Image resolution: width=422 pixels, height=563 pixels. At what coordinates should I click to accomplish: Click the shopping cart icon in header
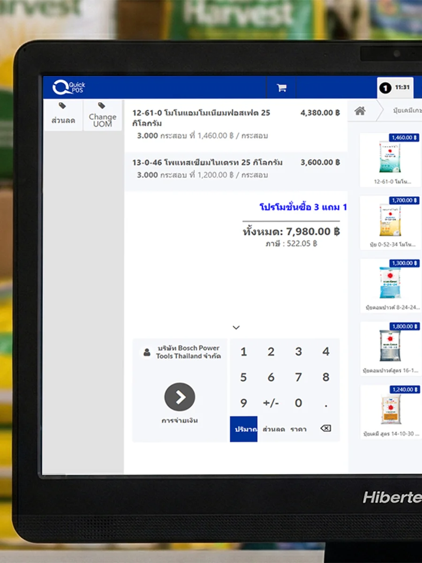click(x=281, y=88)
